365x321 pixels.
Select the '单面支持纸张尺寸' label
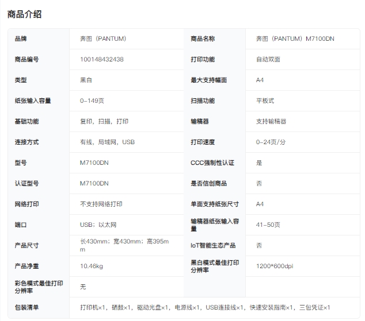(215, 204)
